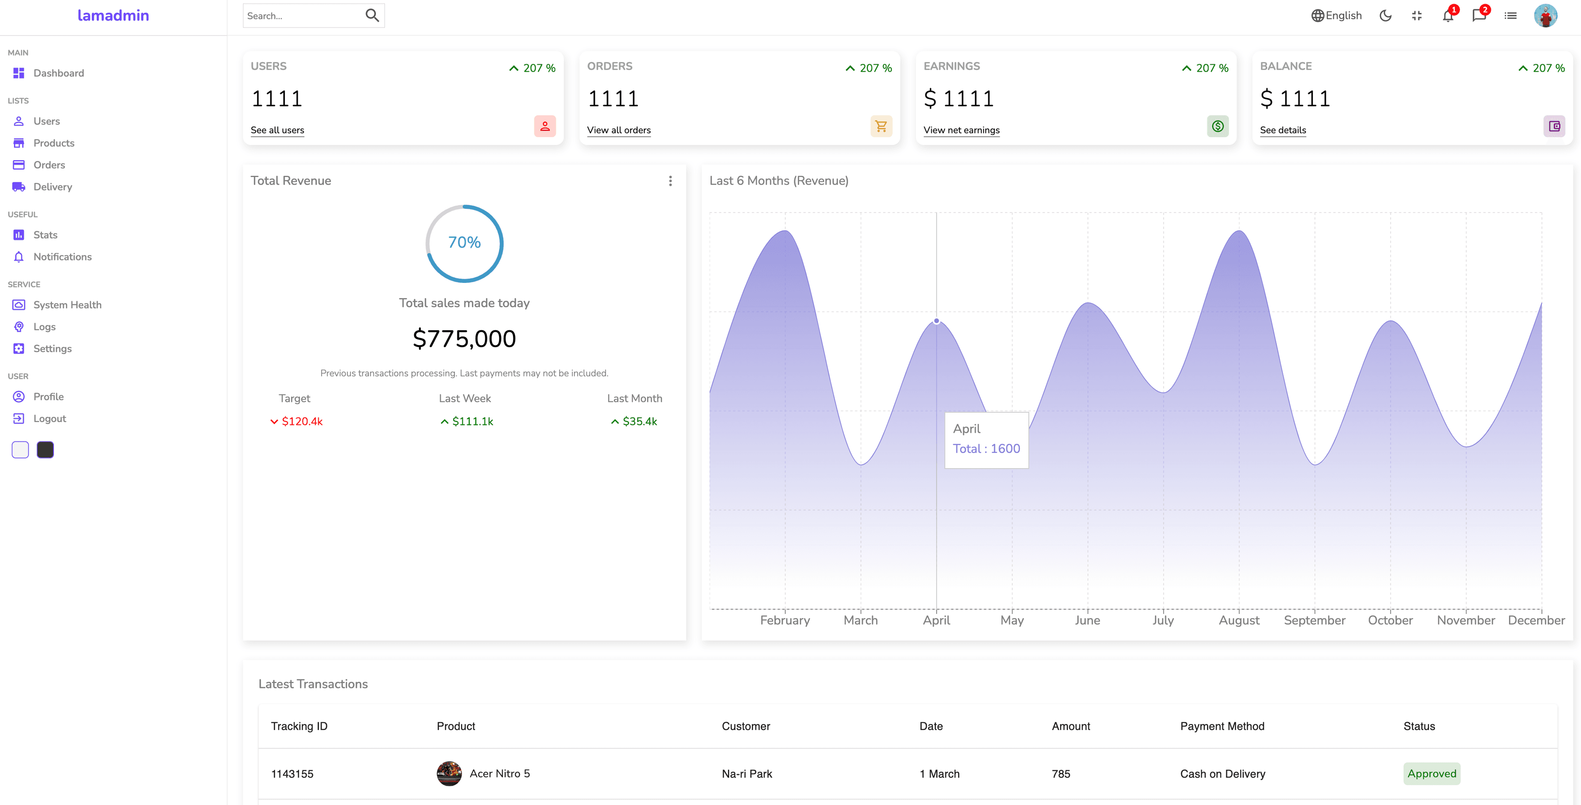Screen dimensions: 1581x805
Task: Click the orders shopping cart icon
Action: (881, 126)
